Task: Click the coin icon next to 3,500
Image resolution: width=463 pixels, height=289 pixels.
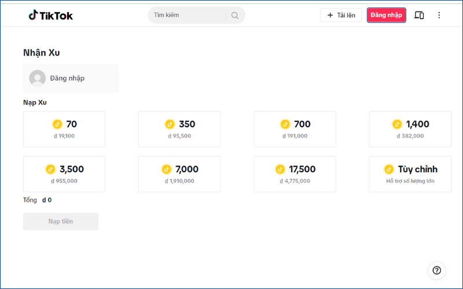Action: coord(50,169)
